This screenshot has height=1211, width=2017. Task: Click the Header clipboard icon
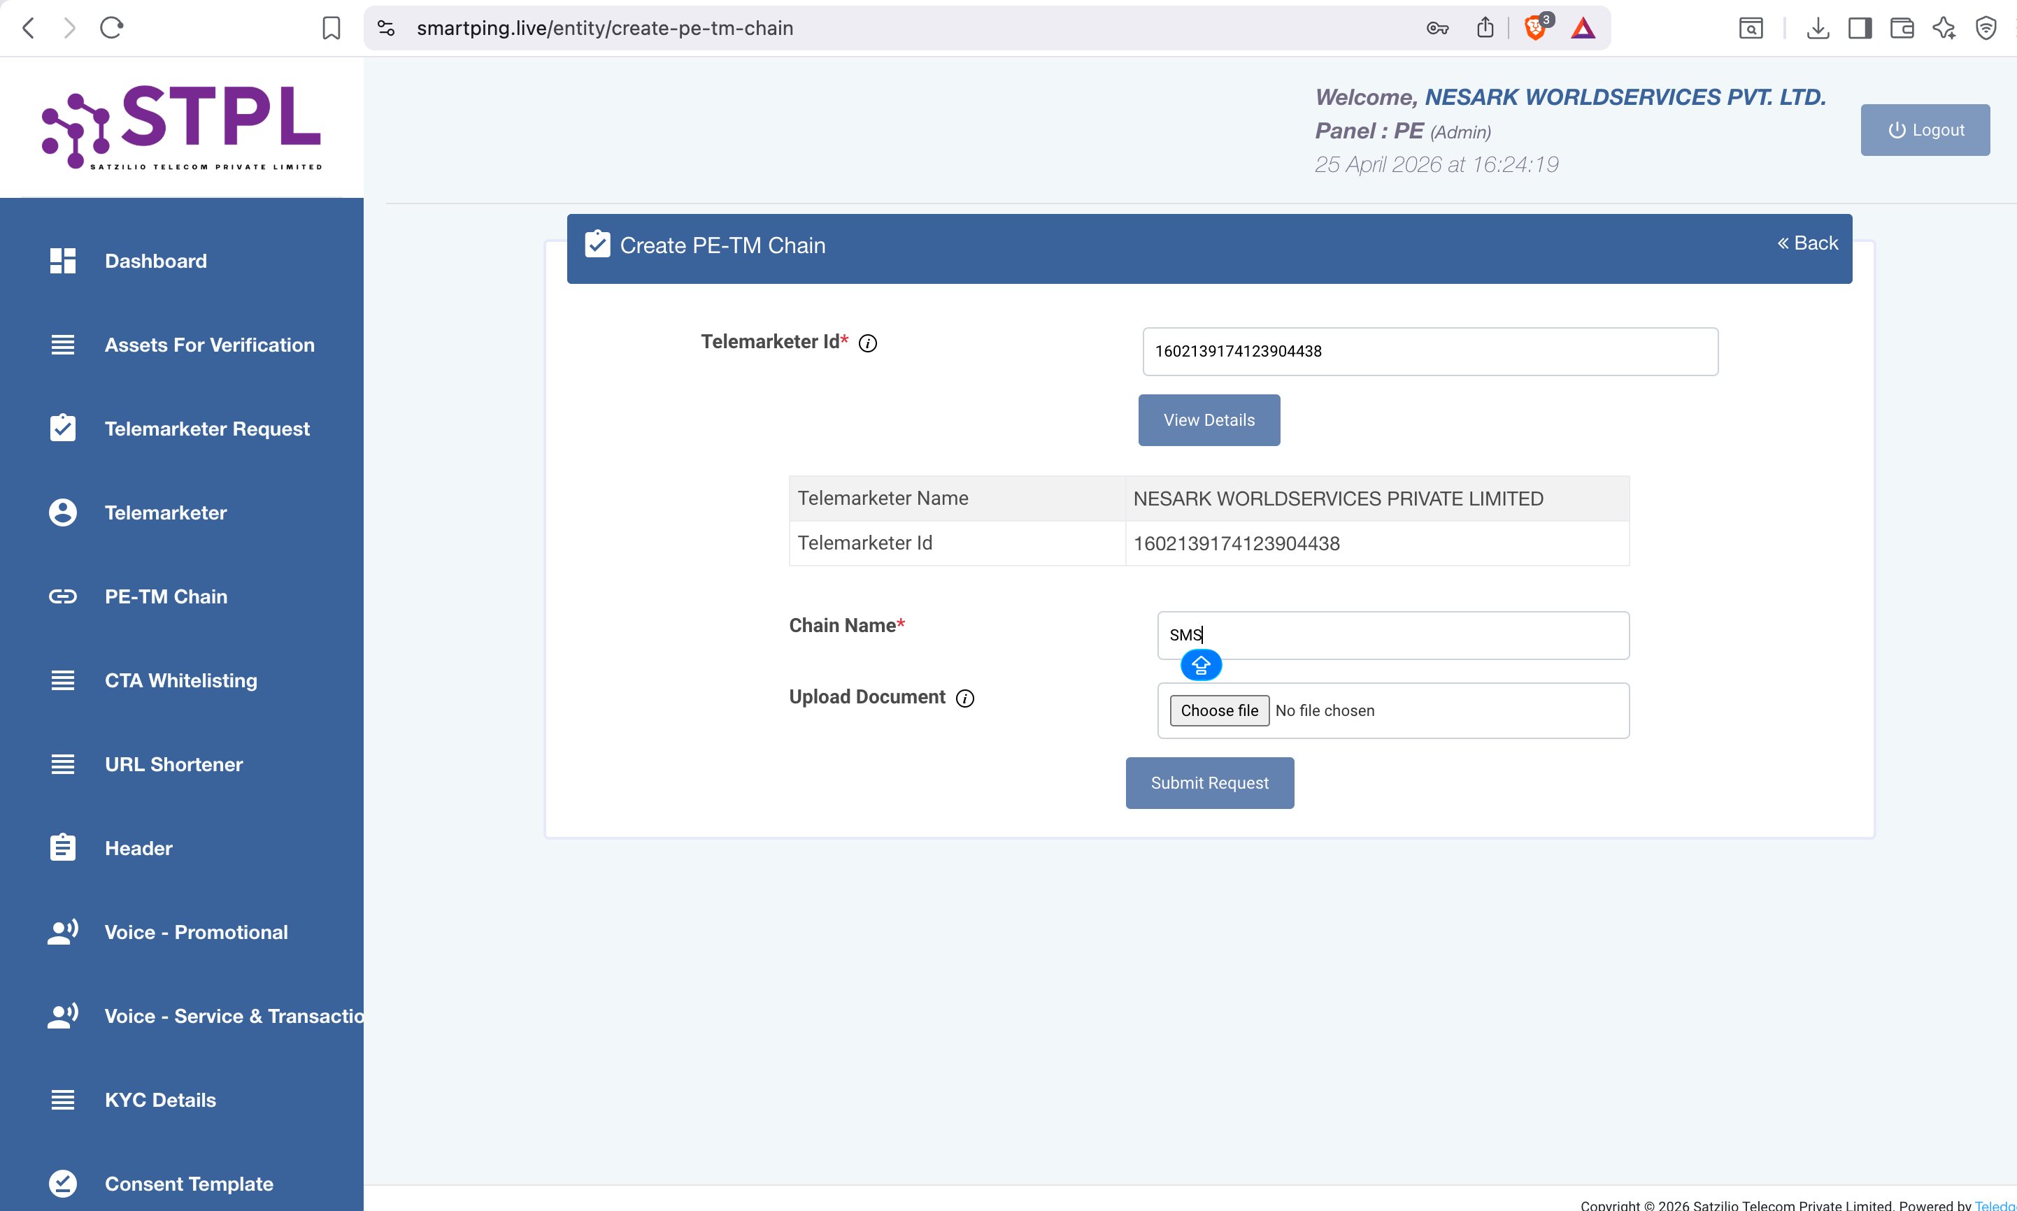(x=63, y=847)
